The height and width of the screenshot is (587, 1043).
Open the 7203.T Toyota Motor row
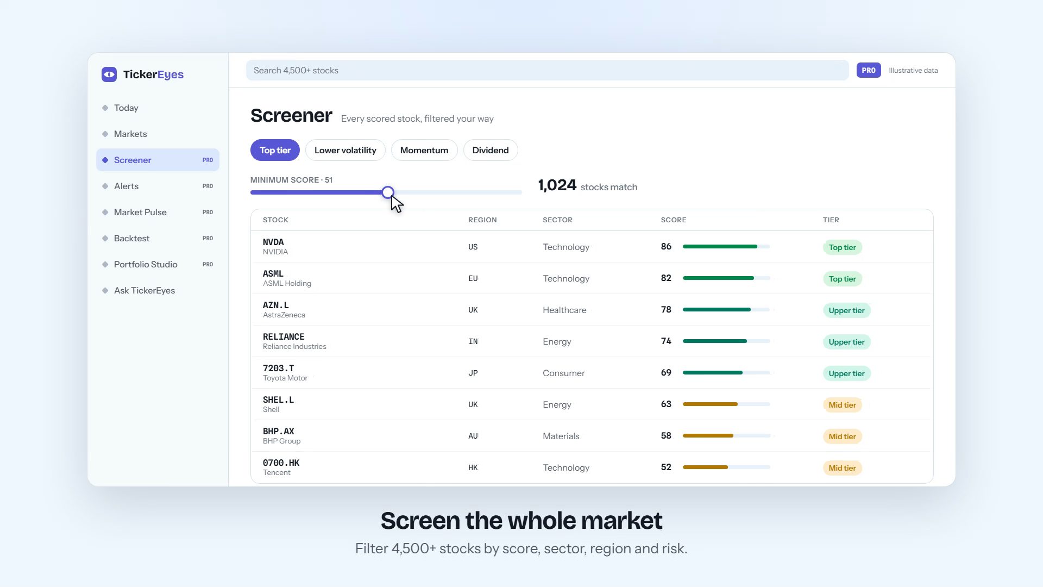click(592, 373)
